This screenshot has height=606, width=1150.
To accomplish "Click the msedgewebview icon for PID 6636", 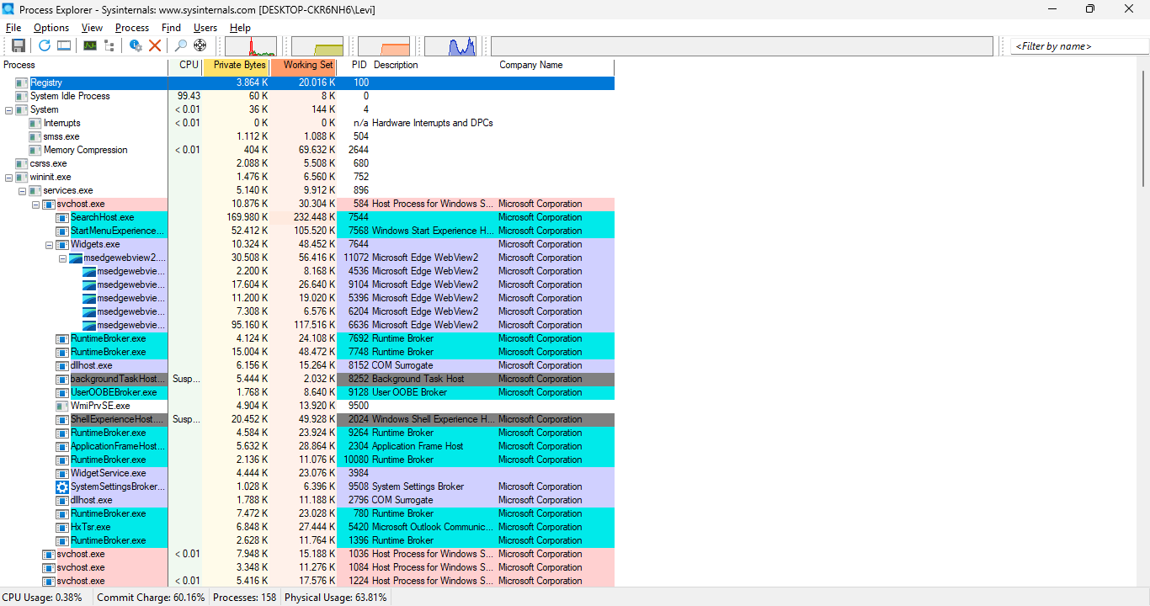I will pos(89,325).
